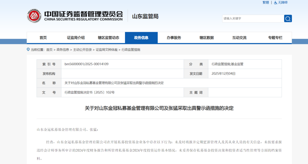Open 无障碍 accessibility mode link
The height and width of the screenshot is (164, 308).
283,3
